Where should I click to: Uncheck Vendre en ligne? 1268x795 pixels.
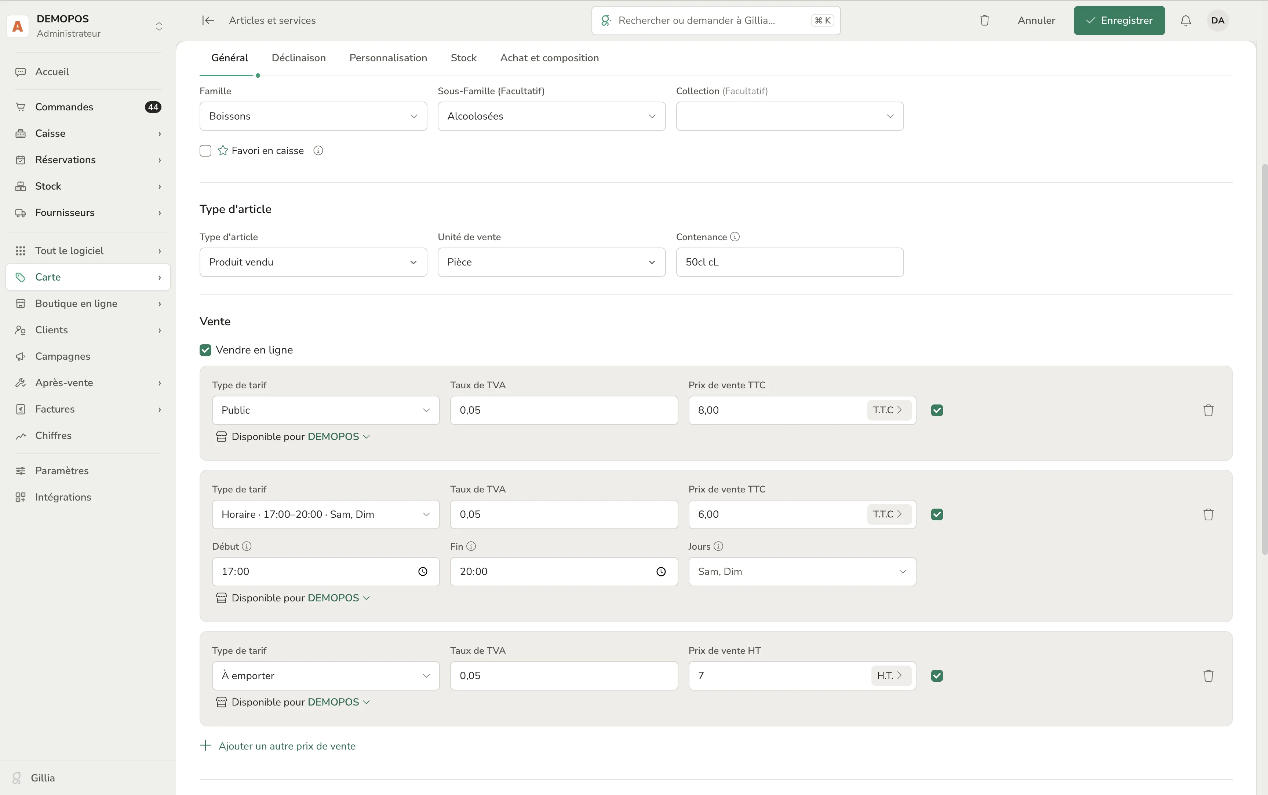205,350
